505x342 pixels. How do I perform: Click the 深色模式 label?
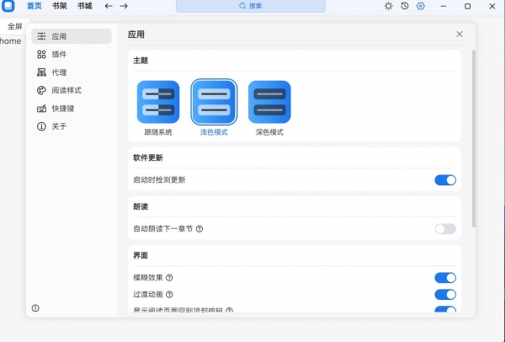click(x=269, y=132)
